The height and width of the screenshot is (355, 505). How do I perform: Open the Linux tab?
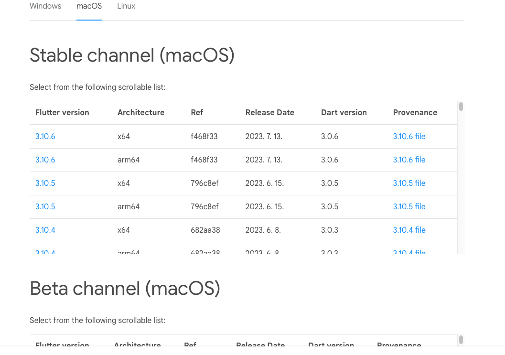pyautogui.click(x=126, y=6)
